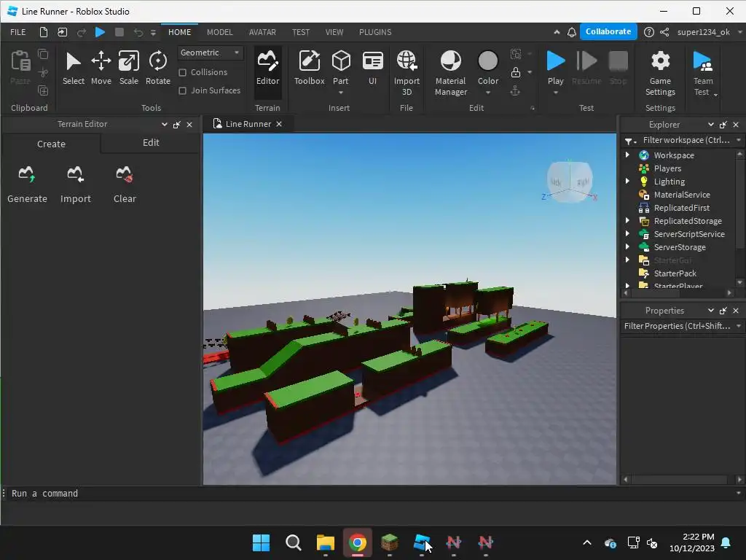Open Material Manager
Screen dimensions: 746x560
point(450,74)
